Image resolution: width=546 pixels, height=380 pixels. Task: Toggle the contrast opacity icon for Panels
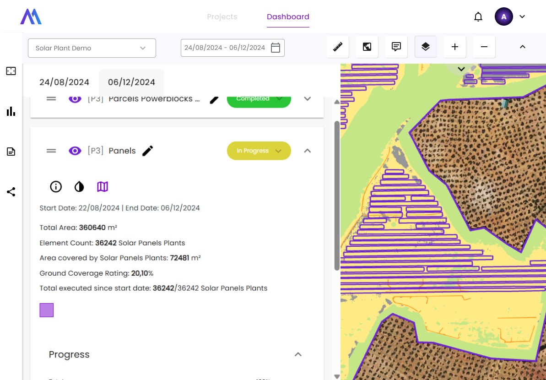pos(79,186)
